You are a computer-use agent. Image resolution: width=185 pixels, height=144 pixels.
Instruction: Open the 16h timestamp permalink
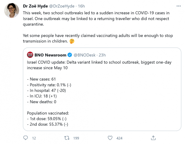[x=81, y=6]
